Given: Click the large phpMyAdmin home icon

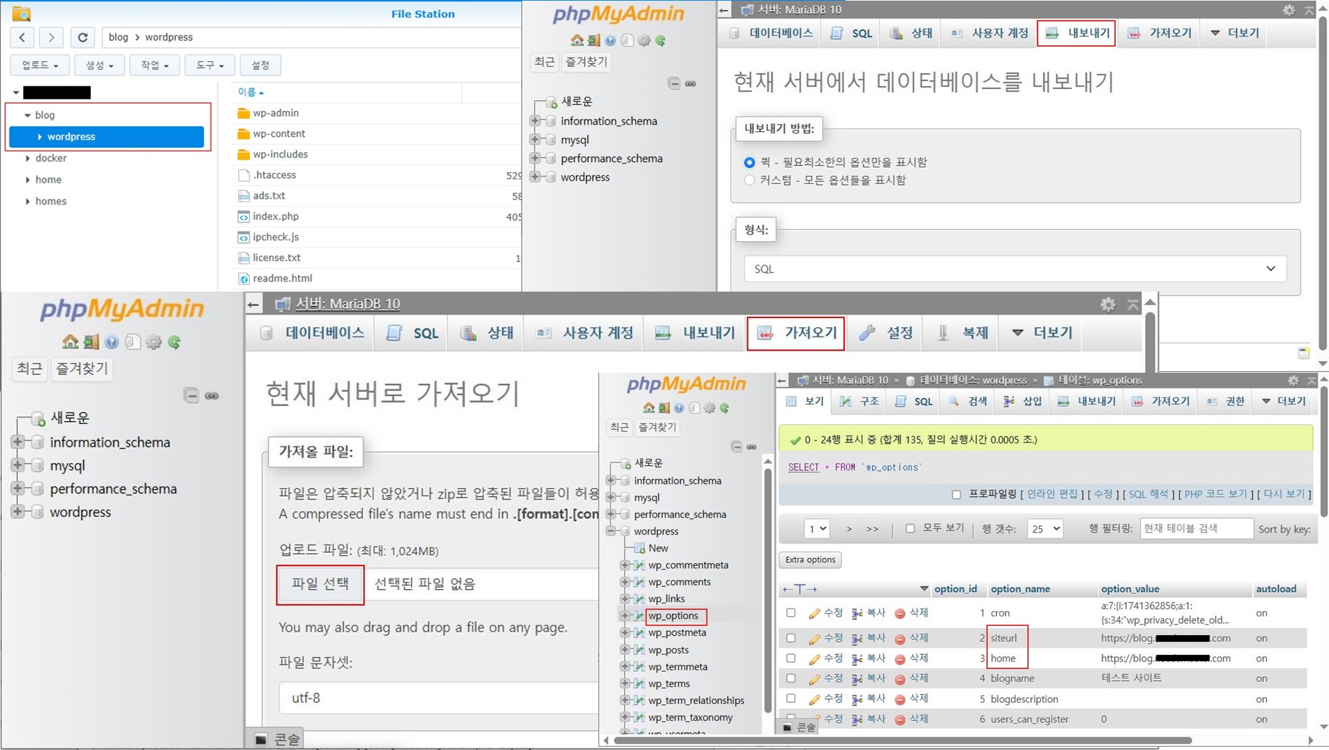Looking at the screenshot, I should point(70,342).
